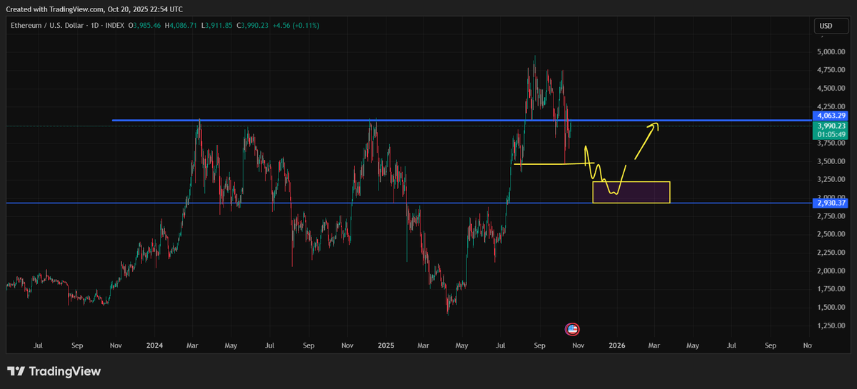Click the 2,500.00 price axis label
The width and height of the screenshot is (857, 389).
831,234
